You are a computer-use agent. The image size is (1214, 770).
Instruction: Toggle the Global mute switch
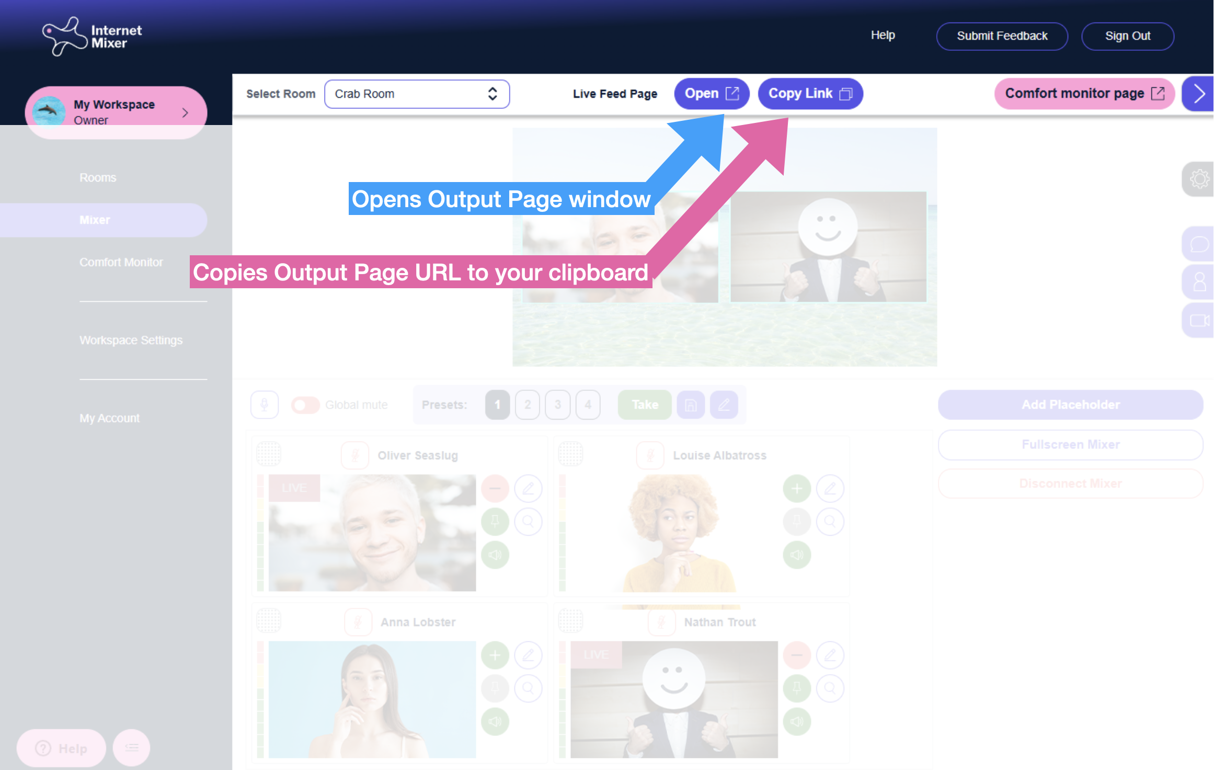[x=305, y=405]
